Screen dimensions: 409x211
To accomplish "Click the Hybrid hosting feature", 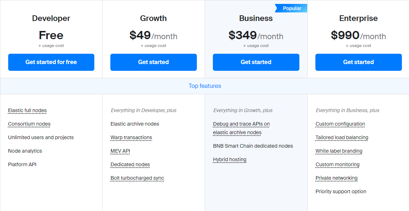I will point(230,159).
